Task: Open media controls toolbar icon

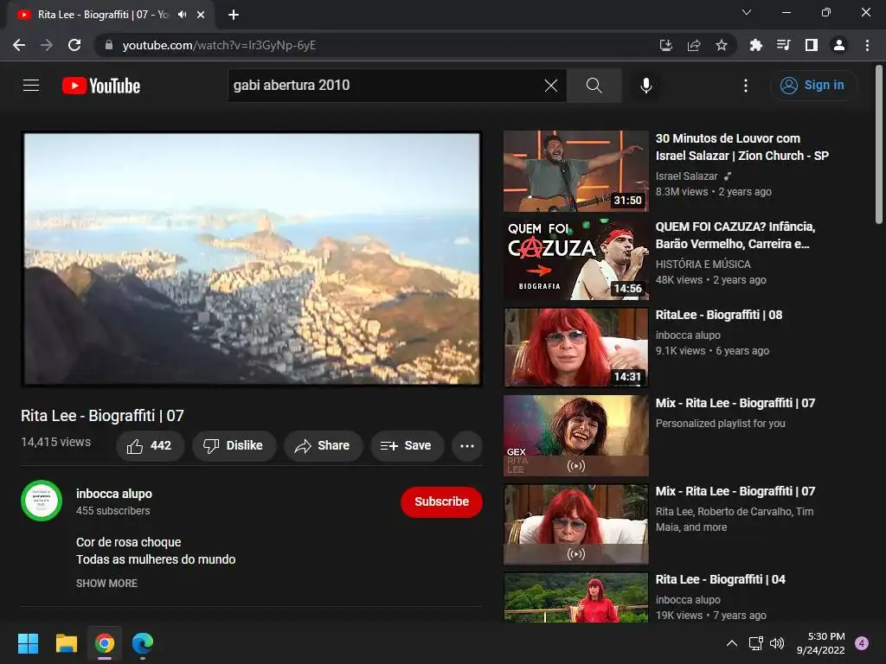Action: click(x=783, y=45)
